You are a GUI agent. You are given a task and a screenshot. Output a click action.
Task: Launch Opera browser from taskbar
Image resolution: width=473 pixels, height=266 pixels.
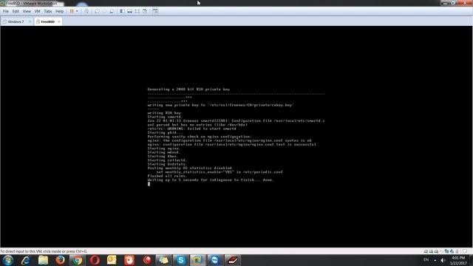click(x=95, y=260)
